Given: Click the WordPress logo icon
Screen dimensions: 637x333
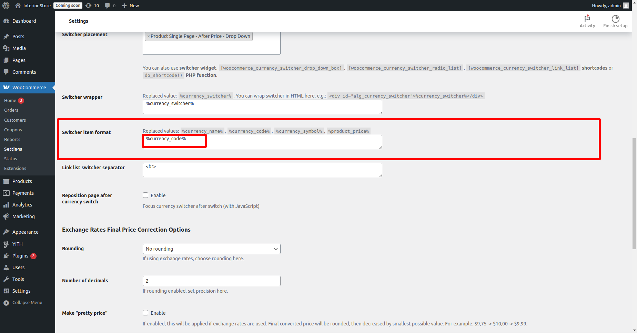Looking at the screenshot, I should click(6, 6).
